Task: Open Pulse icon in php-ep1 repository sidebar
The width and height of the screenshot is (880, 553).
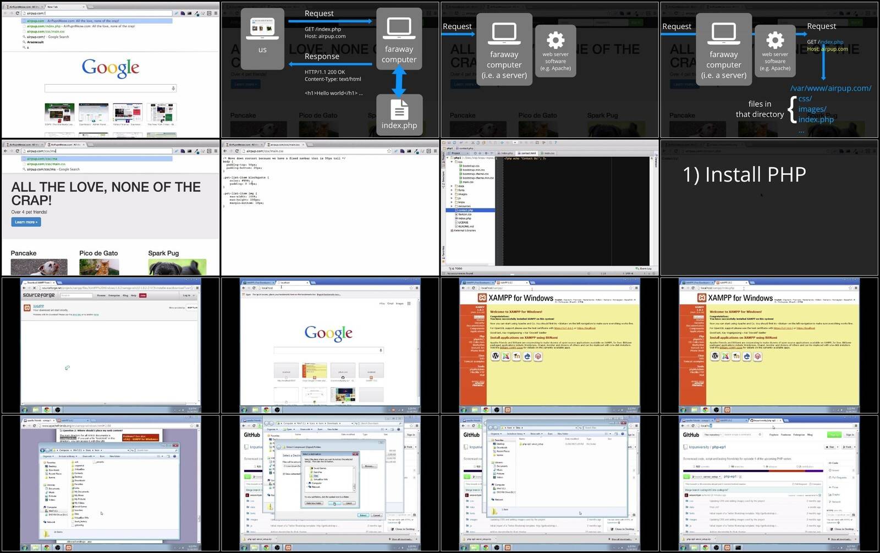Action: 831,487
